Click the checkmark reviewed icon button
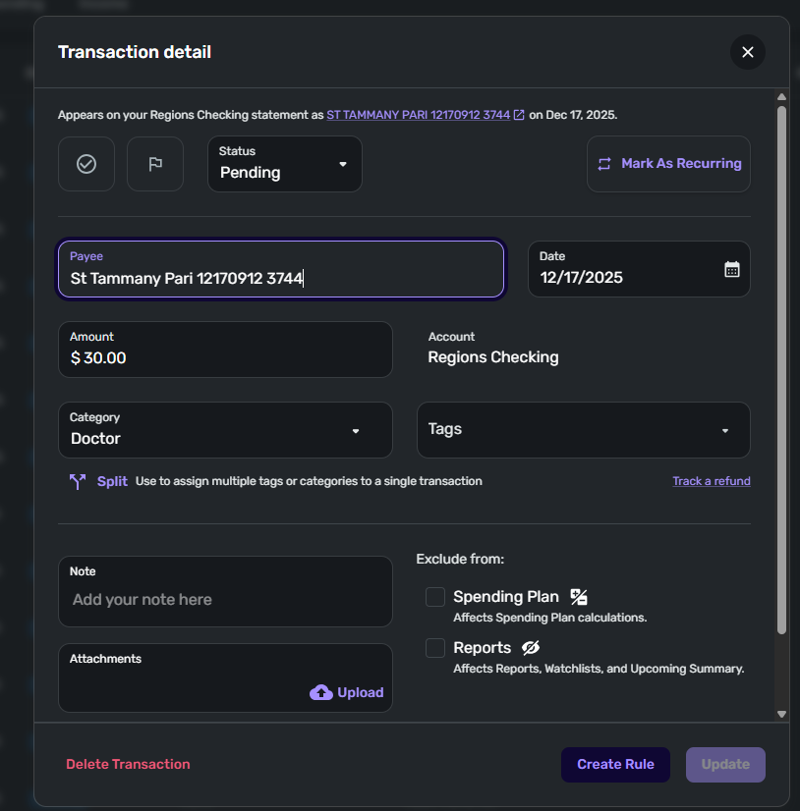 (x=86, y=164)
